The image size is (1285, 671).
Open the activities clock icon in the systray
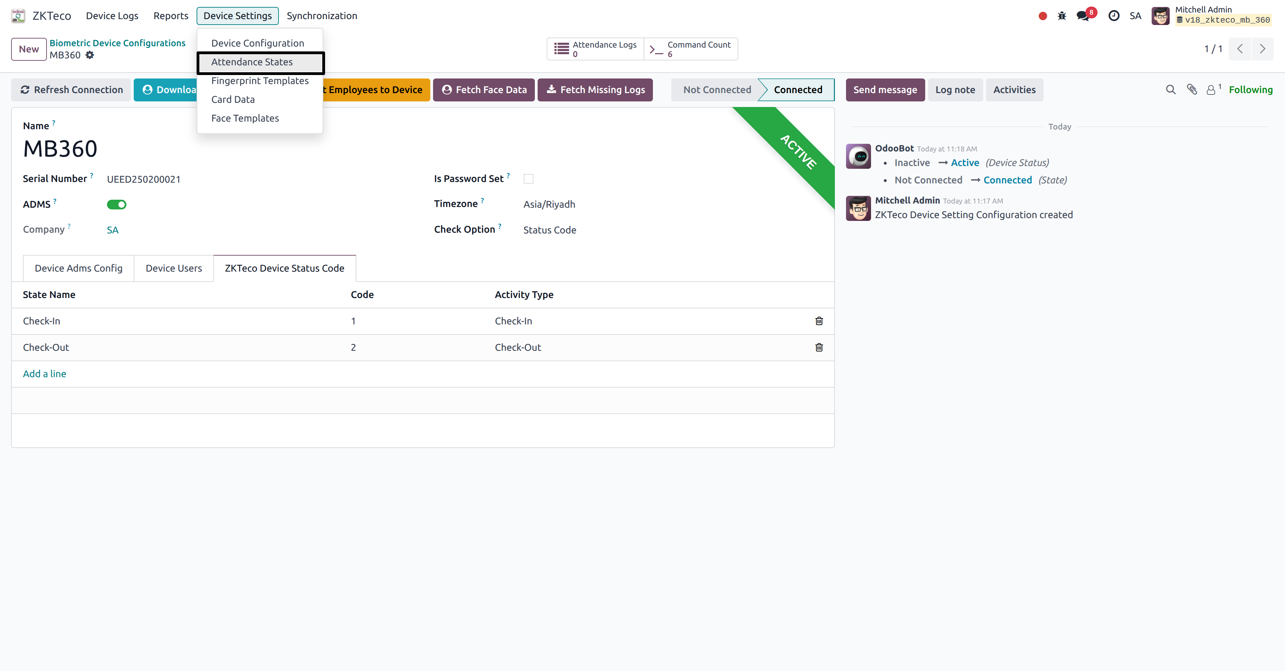click(x=1114, y=16)
